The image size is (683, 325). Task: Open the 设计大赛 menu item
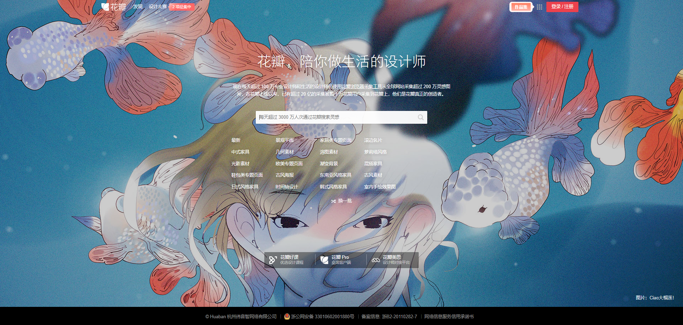point(158,7)
